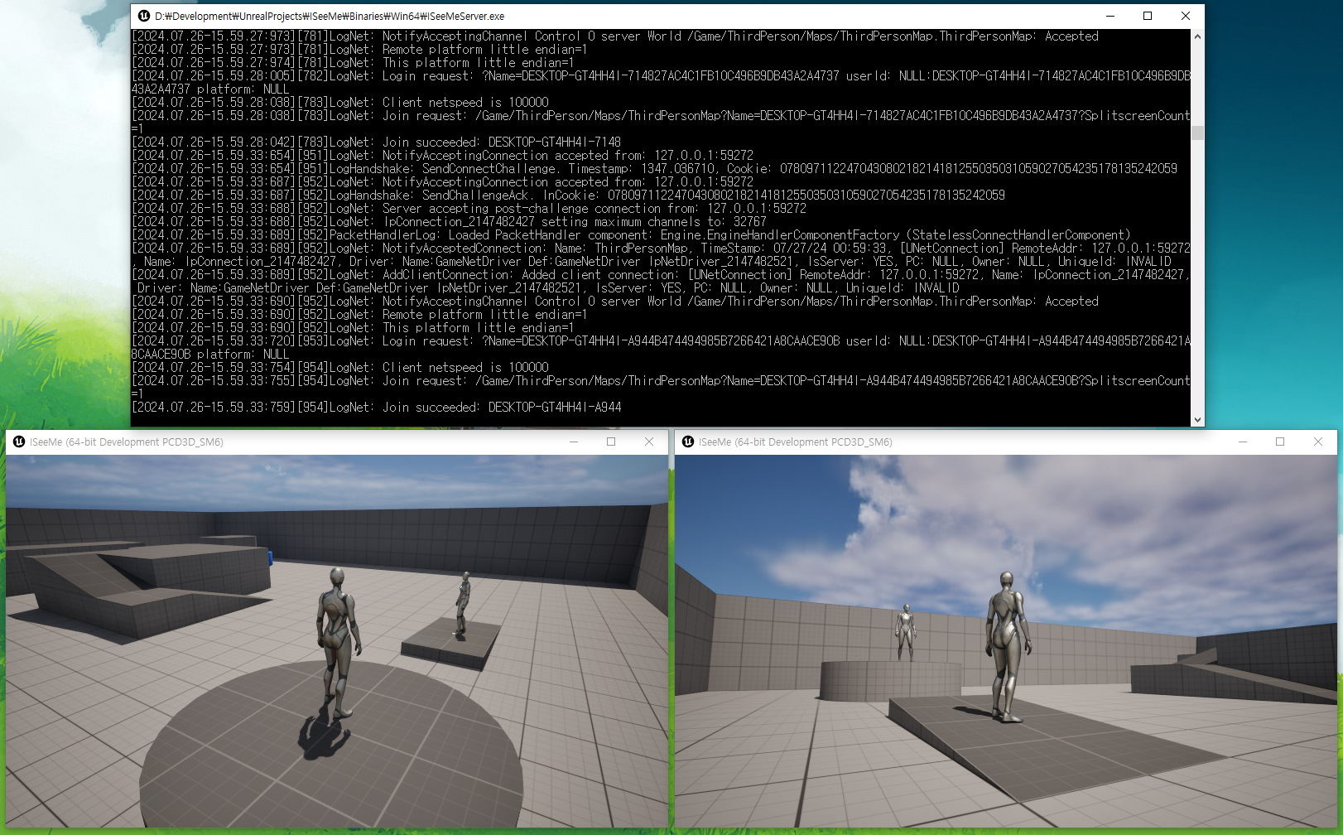Click the near character in the left ISeeMe window
Screen dimensions: 1343x835
point(338,644)
